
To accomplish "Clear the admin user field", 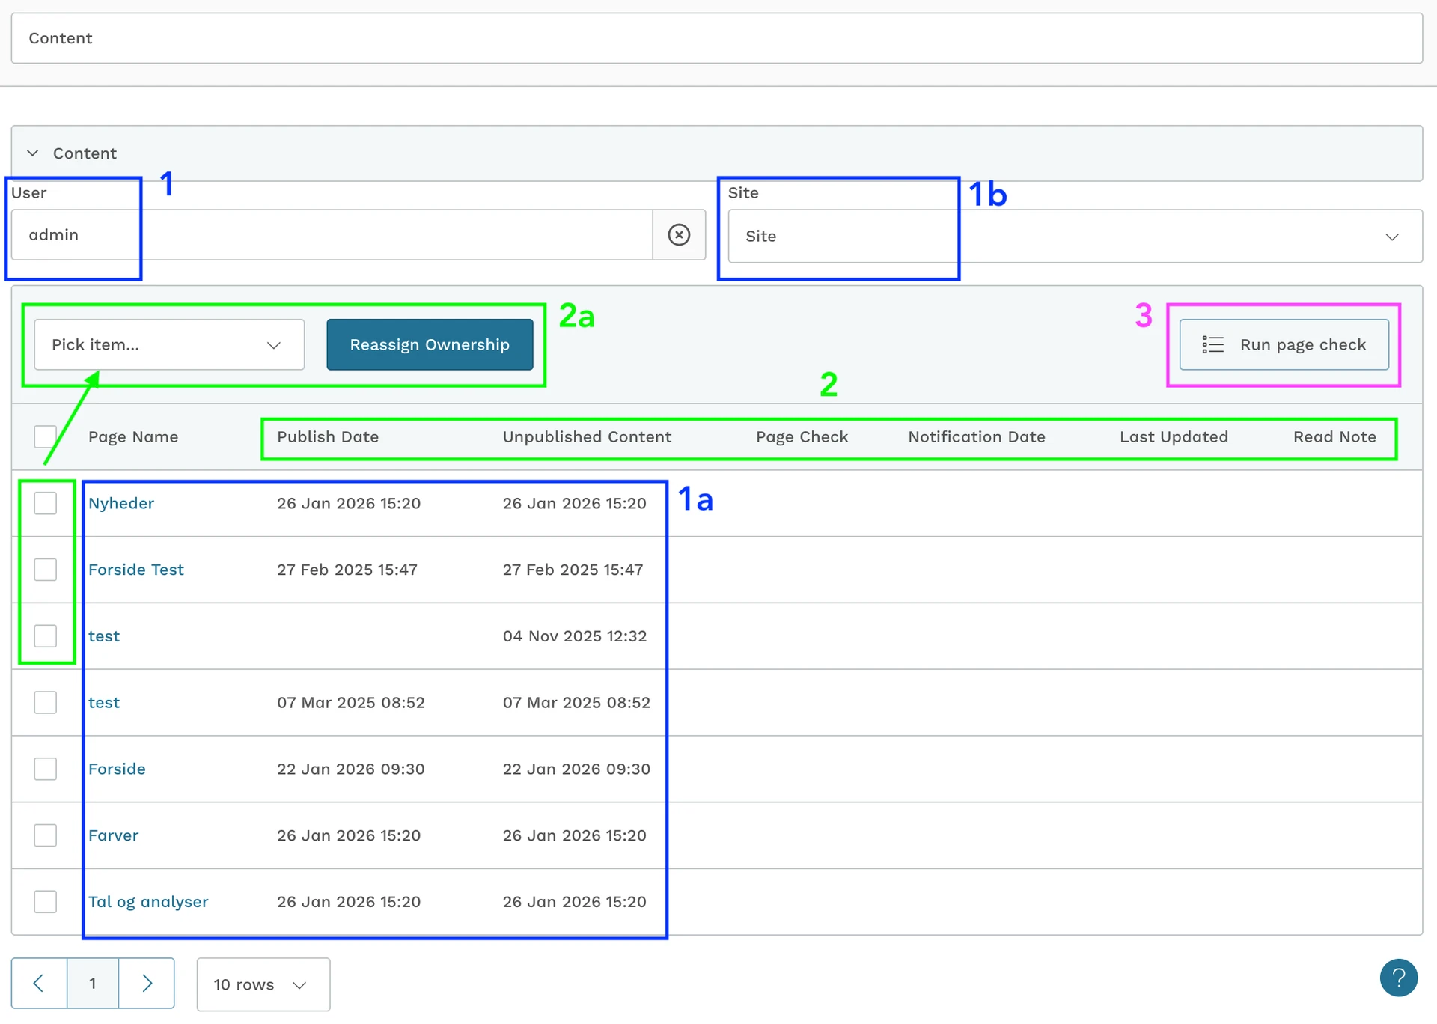I will point(678,235).
